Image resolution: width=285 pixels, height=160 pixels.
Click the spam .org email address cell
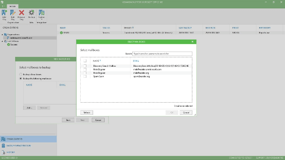[x=142, y=76]
